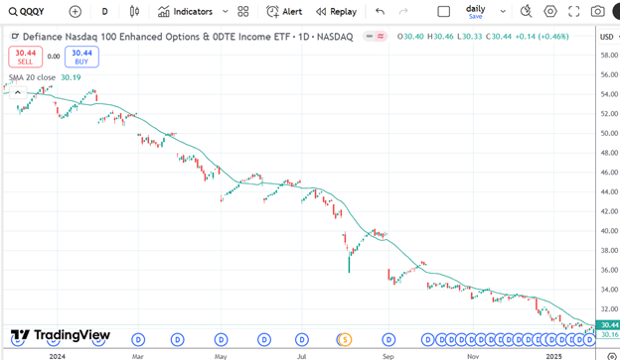Screen dimensions: 620x360
Task: Click the 30.44 SELL button
Action: coord(25,57)
